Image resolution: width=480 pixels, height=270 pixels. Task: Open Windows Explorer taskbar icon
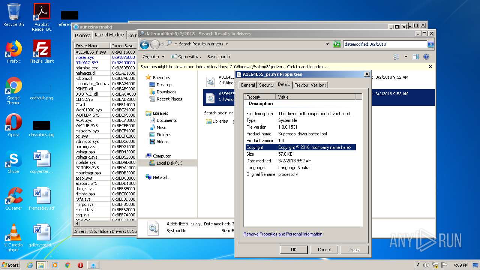[x=40, y=265]
